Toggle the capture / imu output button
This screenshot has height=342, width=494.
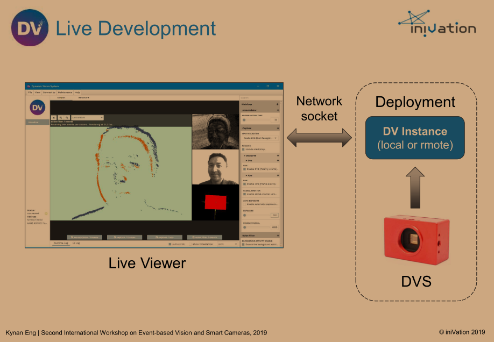tap(165, 237)
